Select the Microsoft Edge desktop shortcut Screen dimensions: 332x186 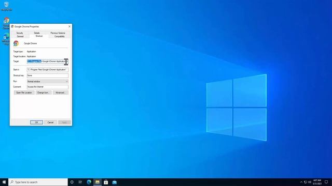pyautogui.click(x=6, y=39)
